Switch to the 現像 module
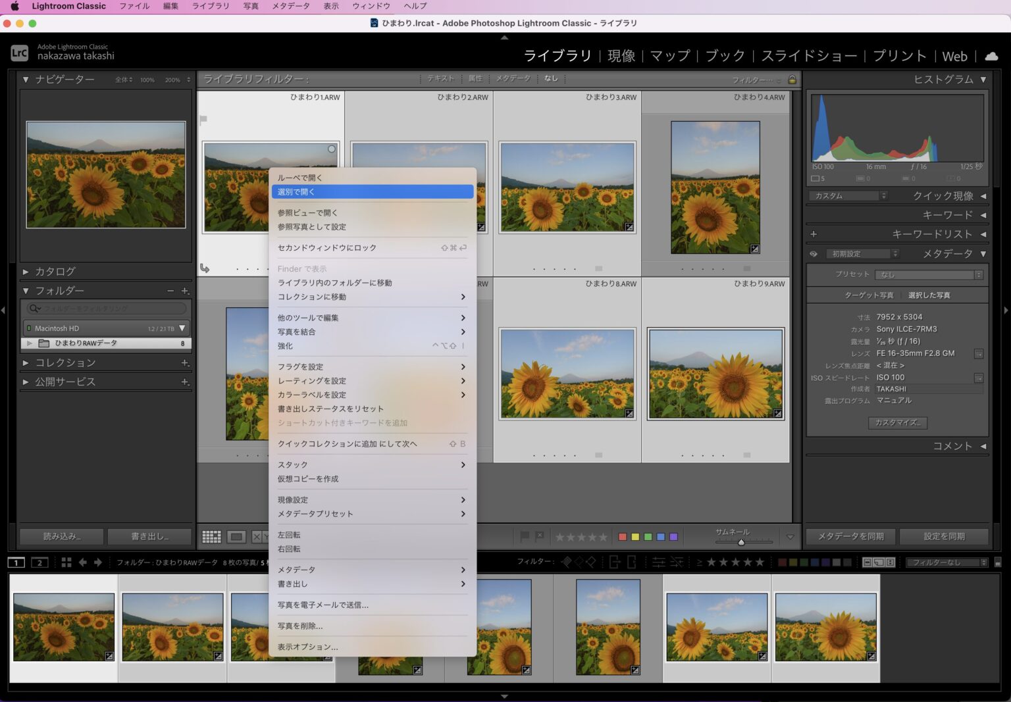The height and width of the screenshot is (702, 1011). [621, 56]
